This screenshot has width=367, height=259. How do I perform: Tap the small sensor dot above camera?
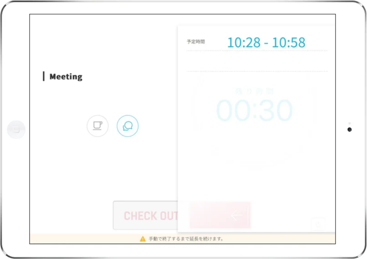point(349,123)
